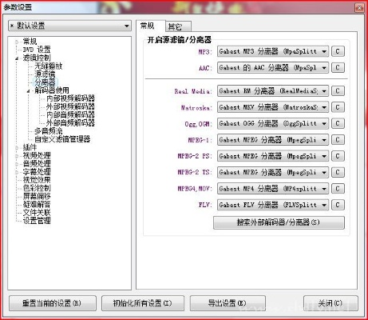Click the C button beside MPEG-1
This screenshot has width=368, height=320.
point(338,140)
